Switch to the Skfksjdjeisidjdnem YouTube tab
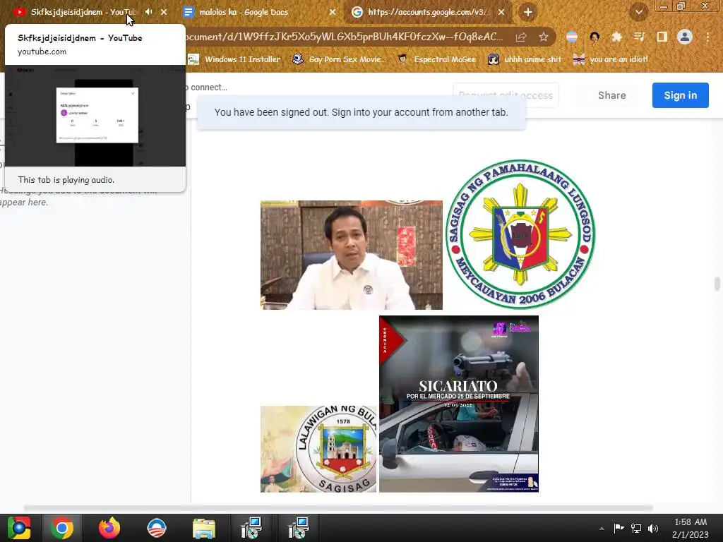The width and height of the screenshot is (723, 542). pyautogui.click(x=83, y=12)
